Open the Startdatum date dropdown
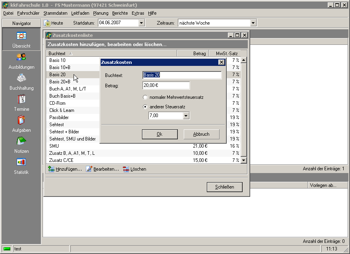This screenshot has width=350, height=254. [141, 23]
